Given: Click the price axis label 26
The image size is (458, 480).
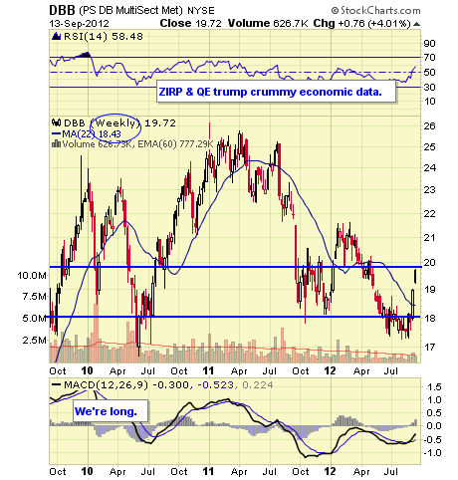Looking at the screenshot, I should [x=430, y=125].
